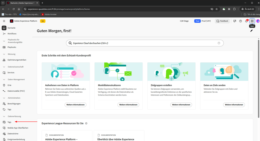Viewport: 260px width, 141px height.
Task: Collapse the Datenerfassung section
Action: 4,117
